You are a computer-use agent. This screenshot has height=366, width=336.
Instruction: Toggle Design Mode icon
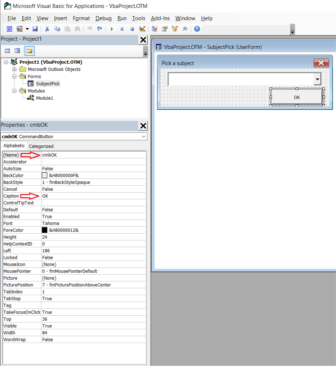[142, 29]
